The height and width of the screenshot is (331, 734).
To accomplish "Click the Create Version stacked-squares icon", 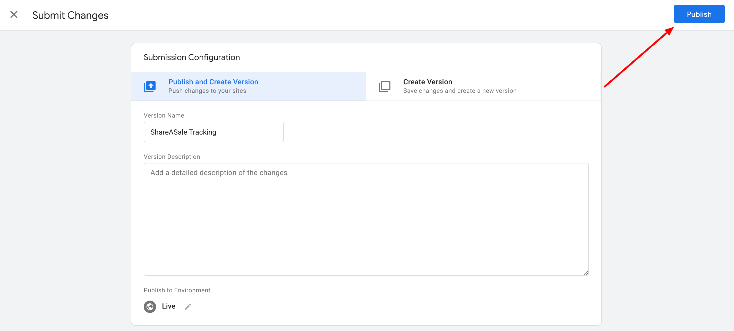I will (384, 86).
